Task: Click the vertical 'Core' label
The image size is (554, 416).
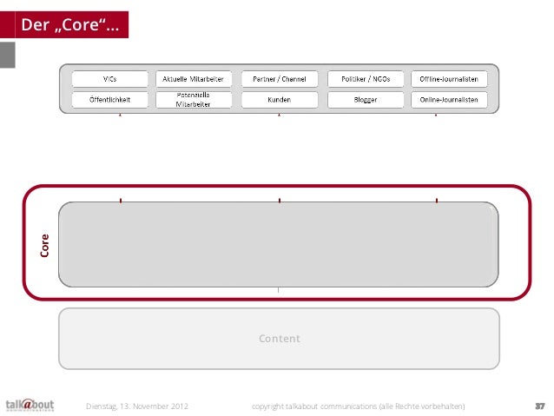Action: tap(44, 245)
